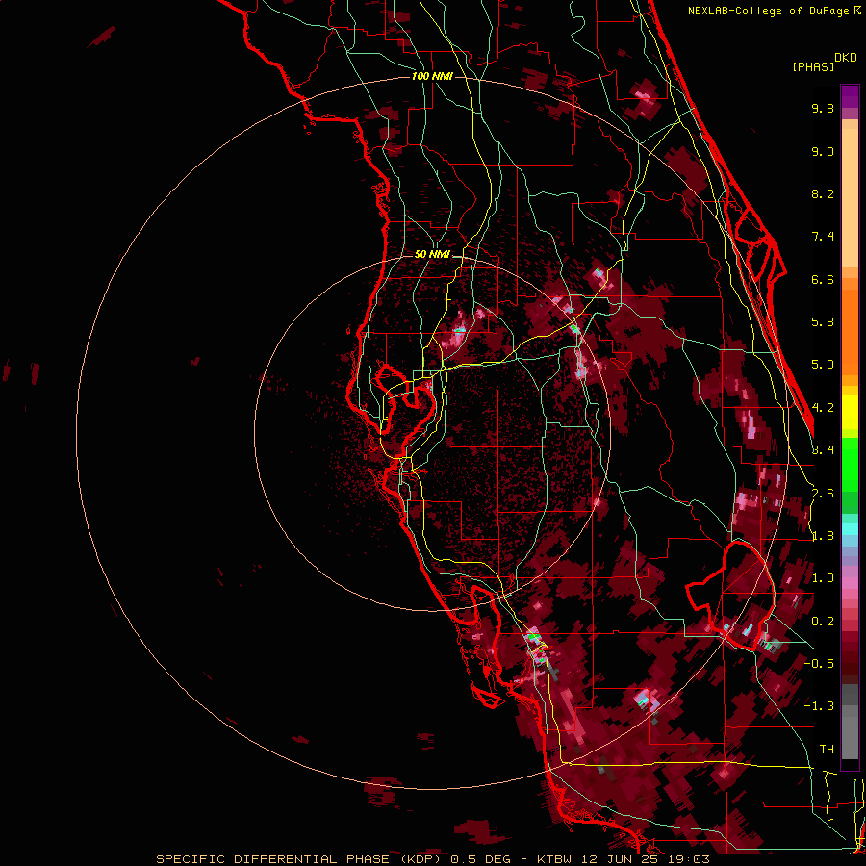Image resolution: width=866 pixels, height=866 pixels.
Task: Select the [PHAS] legend heading
Action: coord(813,66)
